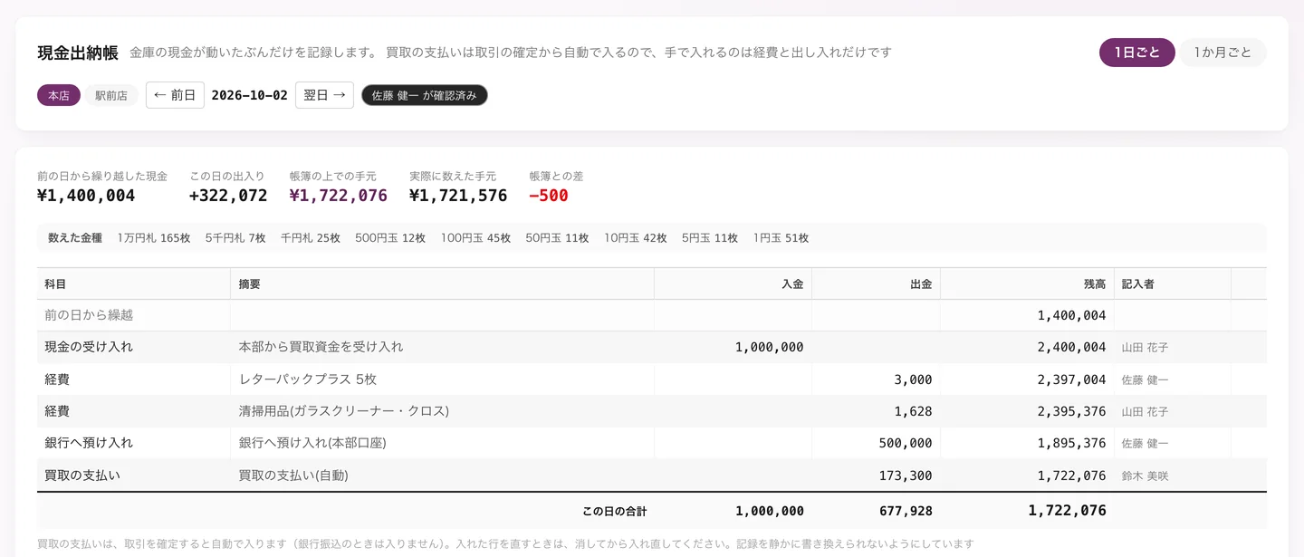Screen dimensions: 1304x557
Task: Click the date 2026-10-02
Action: [x=250, y=95]
